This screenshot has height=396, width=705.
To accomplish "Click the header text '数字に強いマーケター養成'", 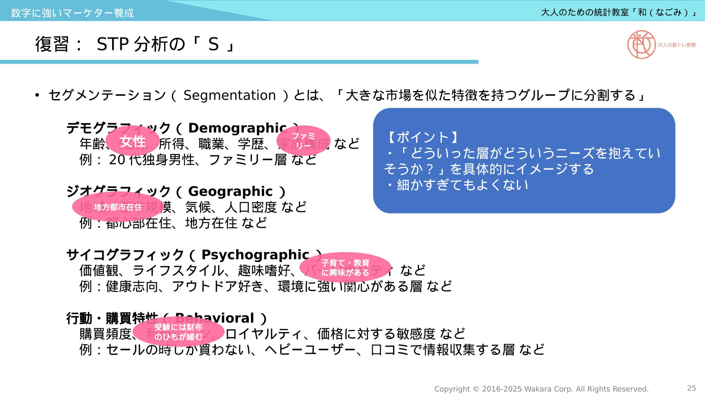I will (x=72, y=13).
